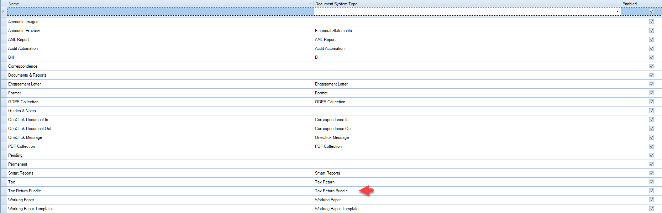The image size is (662, 213).
Task: Toggle Enabled checkbox for OneClick Message
Action: click(x=651, y=137)
